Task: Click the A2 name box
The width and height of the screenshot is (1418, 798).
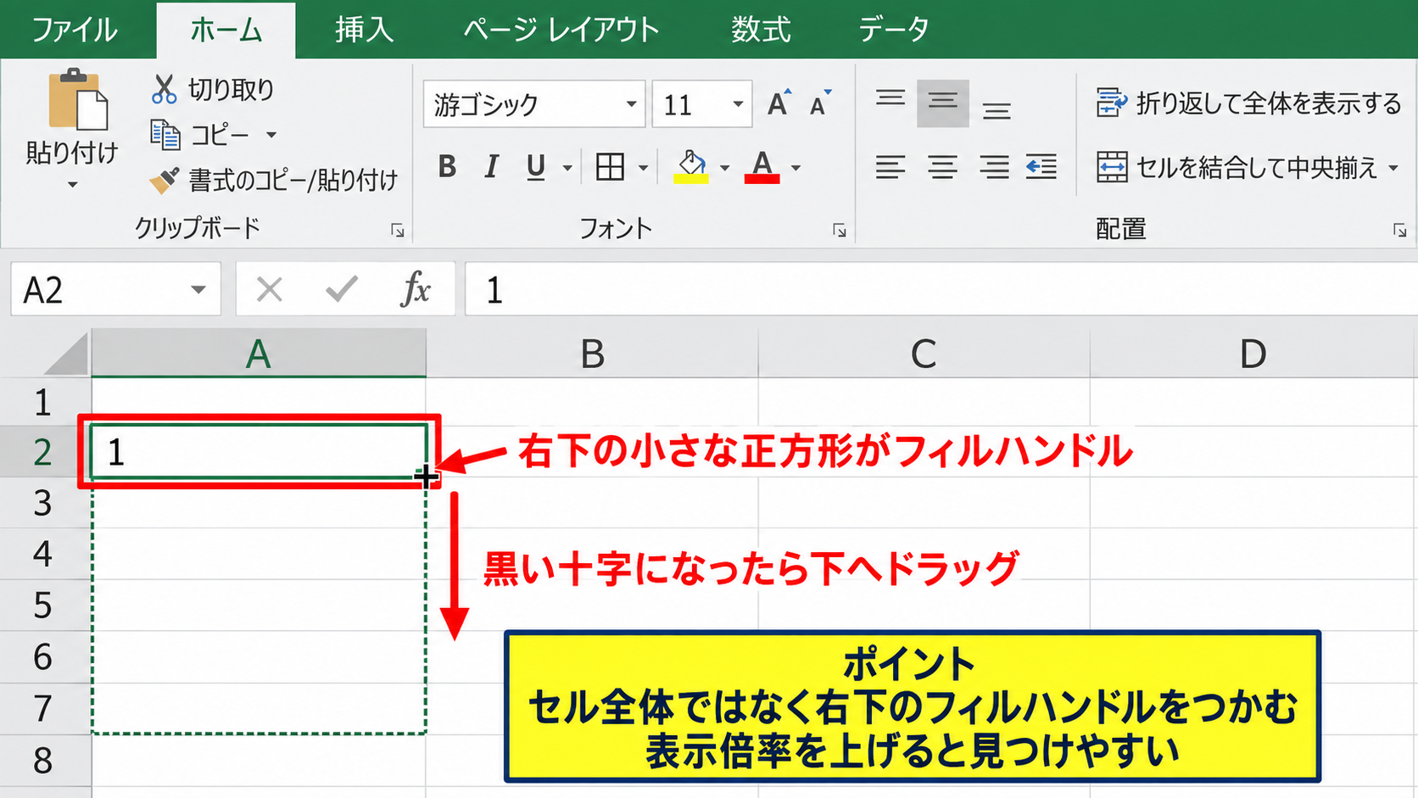Action: pos(116,290)
